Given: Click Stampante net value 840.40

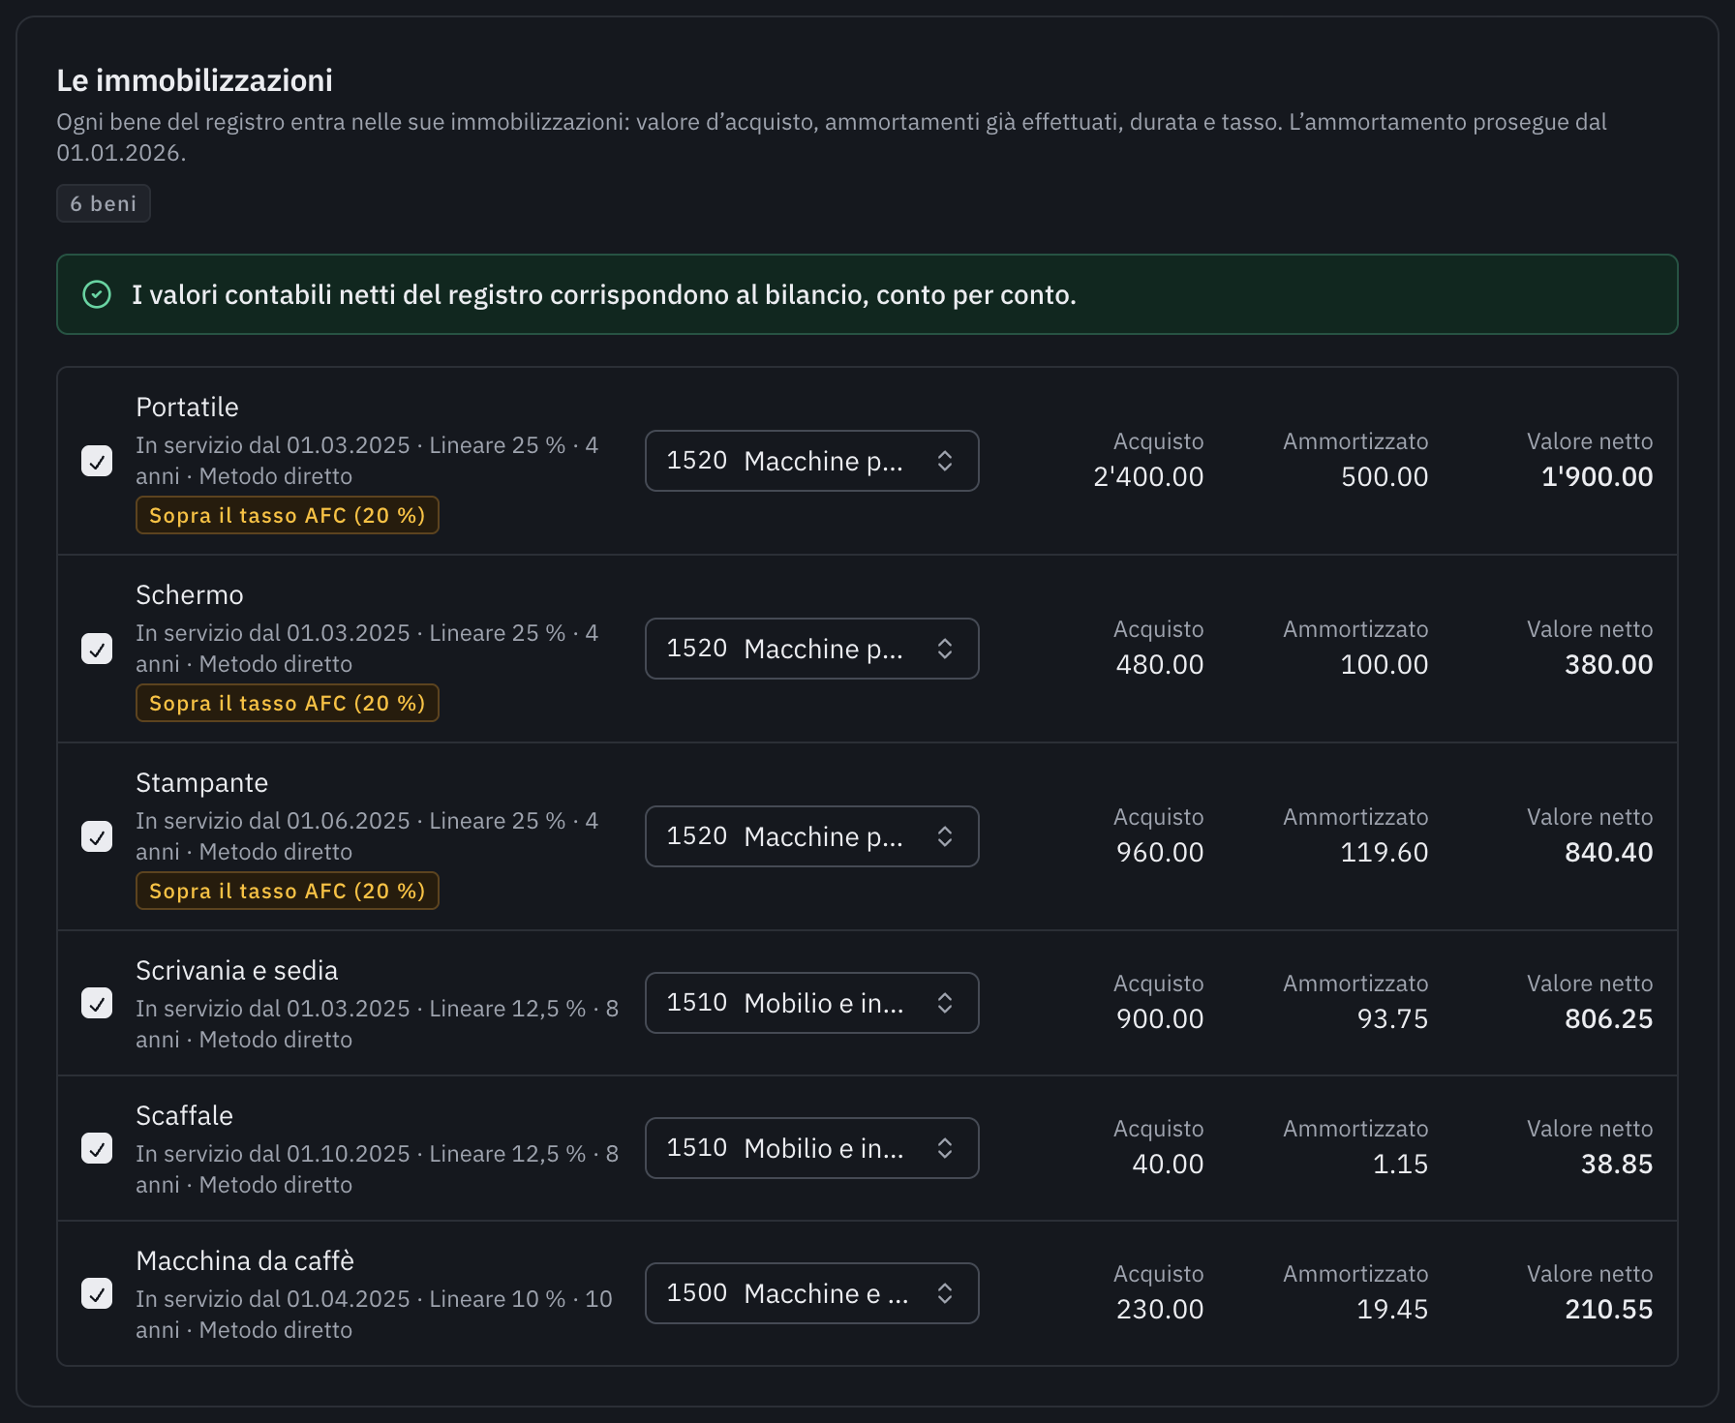Looking at the screenshot, I should point(1609,852).
